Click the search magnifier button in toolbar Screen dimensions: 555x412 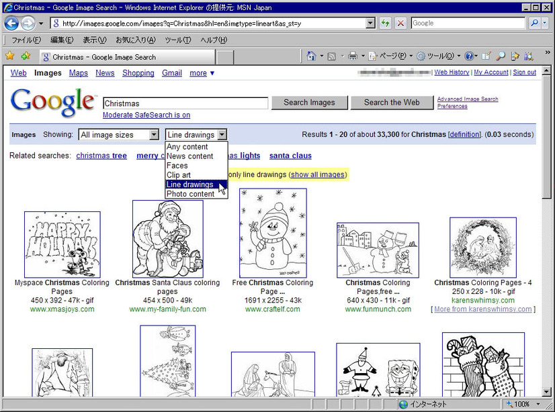pos(534,23)
